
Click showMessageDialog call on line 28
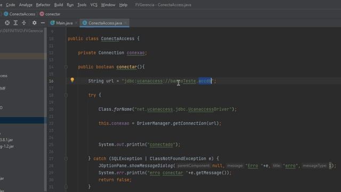click(x=151, y=166)
